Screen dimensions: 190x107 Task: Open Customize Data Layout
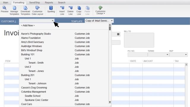coord(37,11)
